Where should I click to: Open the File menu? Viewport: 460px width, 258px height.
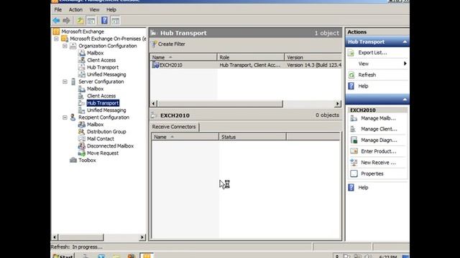[58, 9]
